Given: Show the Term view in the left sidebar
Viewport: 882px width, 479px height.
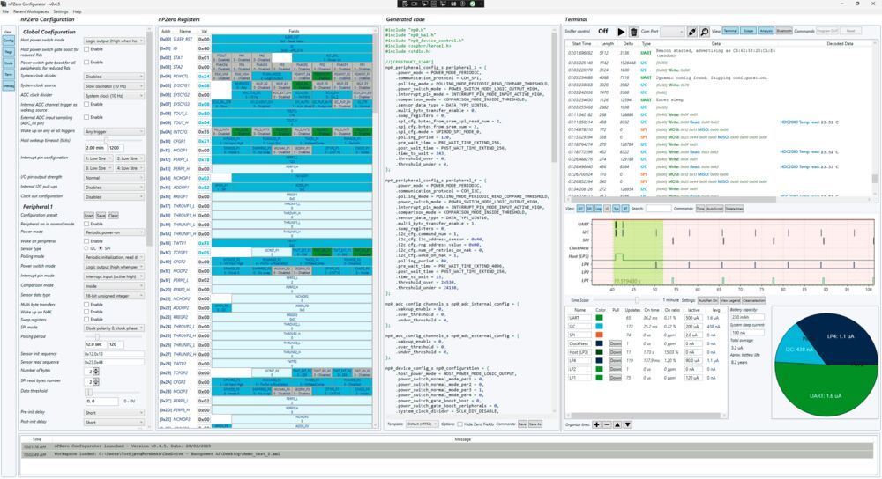Looking at the screenshot, I should coord(9,75).
